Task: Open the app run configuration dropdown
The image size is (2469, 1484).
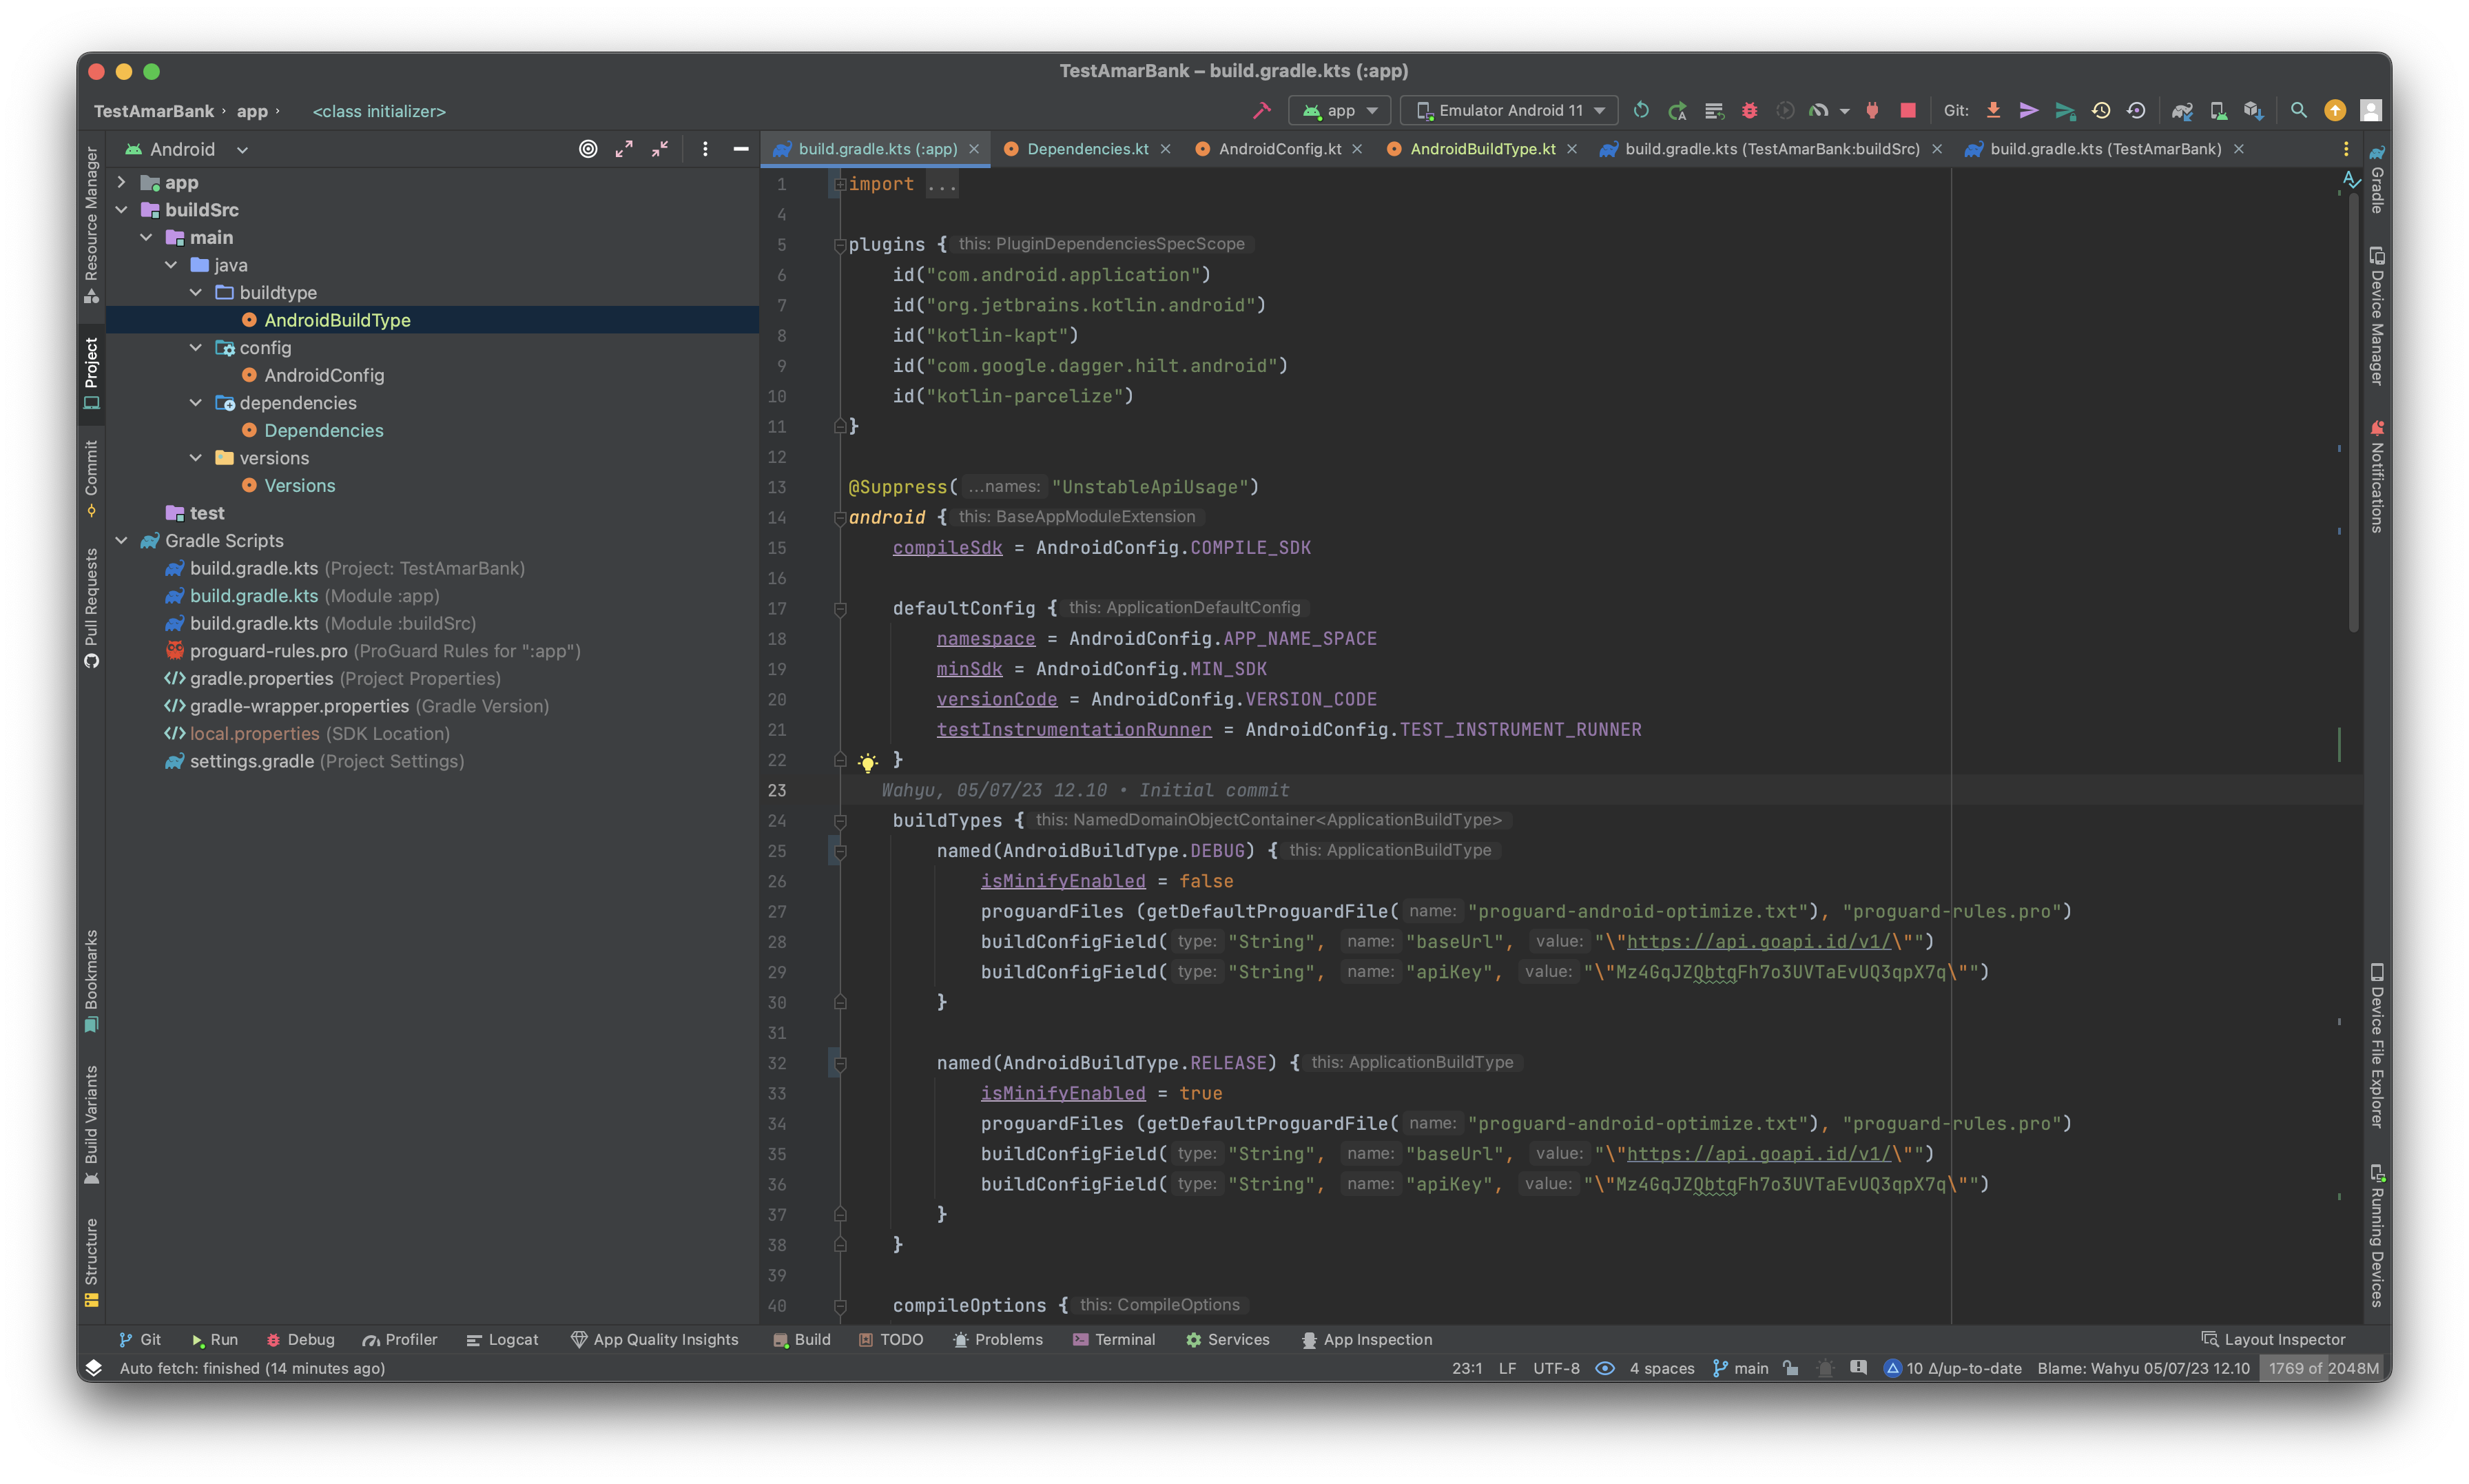Action: click(1339, 110)
